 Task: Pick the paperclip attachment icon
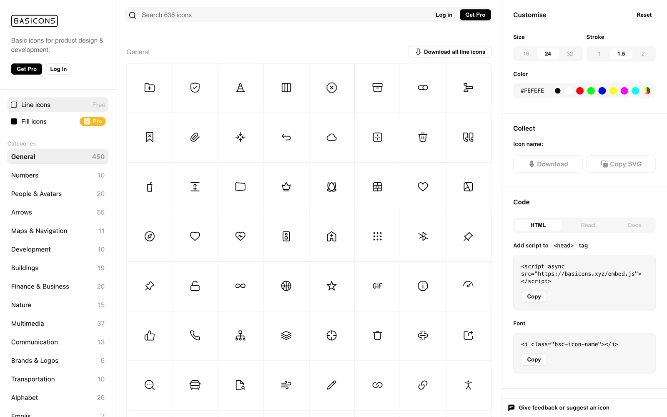pos(195,137)
